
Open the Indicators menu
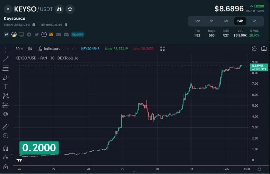click(49, 49)
